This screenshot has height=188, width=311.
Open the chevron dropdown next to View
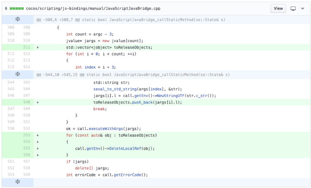point(303,8)
